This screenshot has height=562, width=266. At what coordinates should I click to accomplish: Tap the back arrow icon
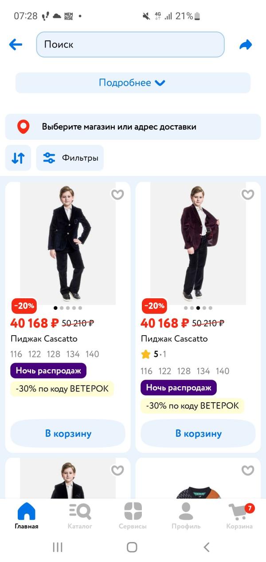16,44
